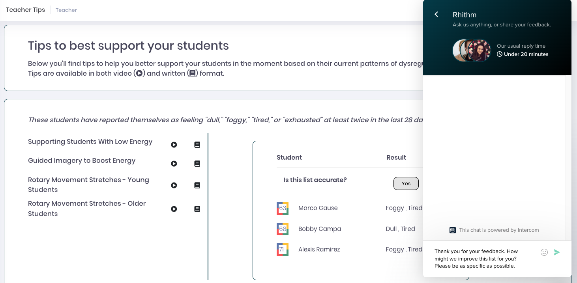
Task: Open written tip for Supporting Students With Low Energy
Action: coord(197,145)
